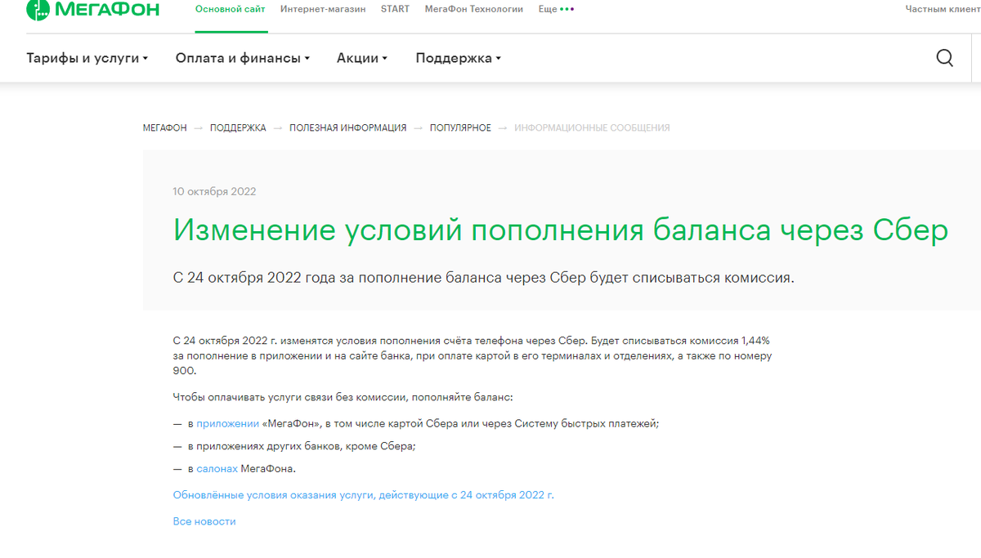This screenshot has width=981, height=558.
Task: Click paragraph mentioning комиссия 1,44%
Action: tap(473, 355)
